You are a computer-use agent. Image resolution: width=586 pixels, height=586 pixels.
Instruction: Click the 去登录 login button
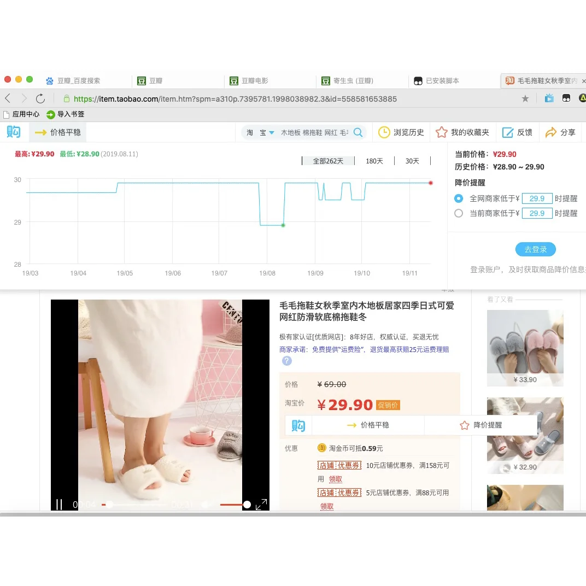pyautogui.click(x=535, y=249)
